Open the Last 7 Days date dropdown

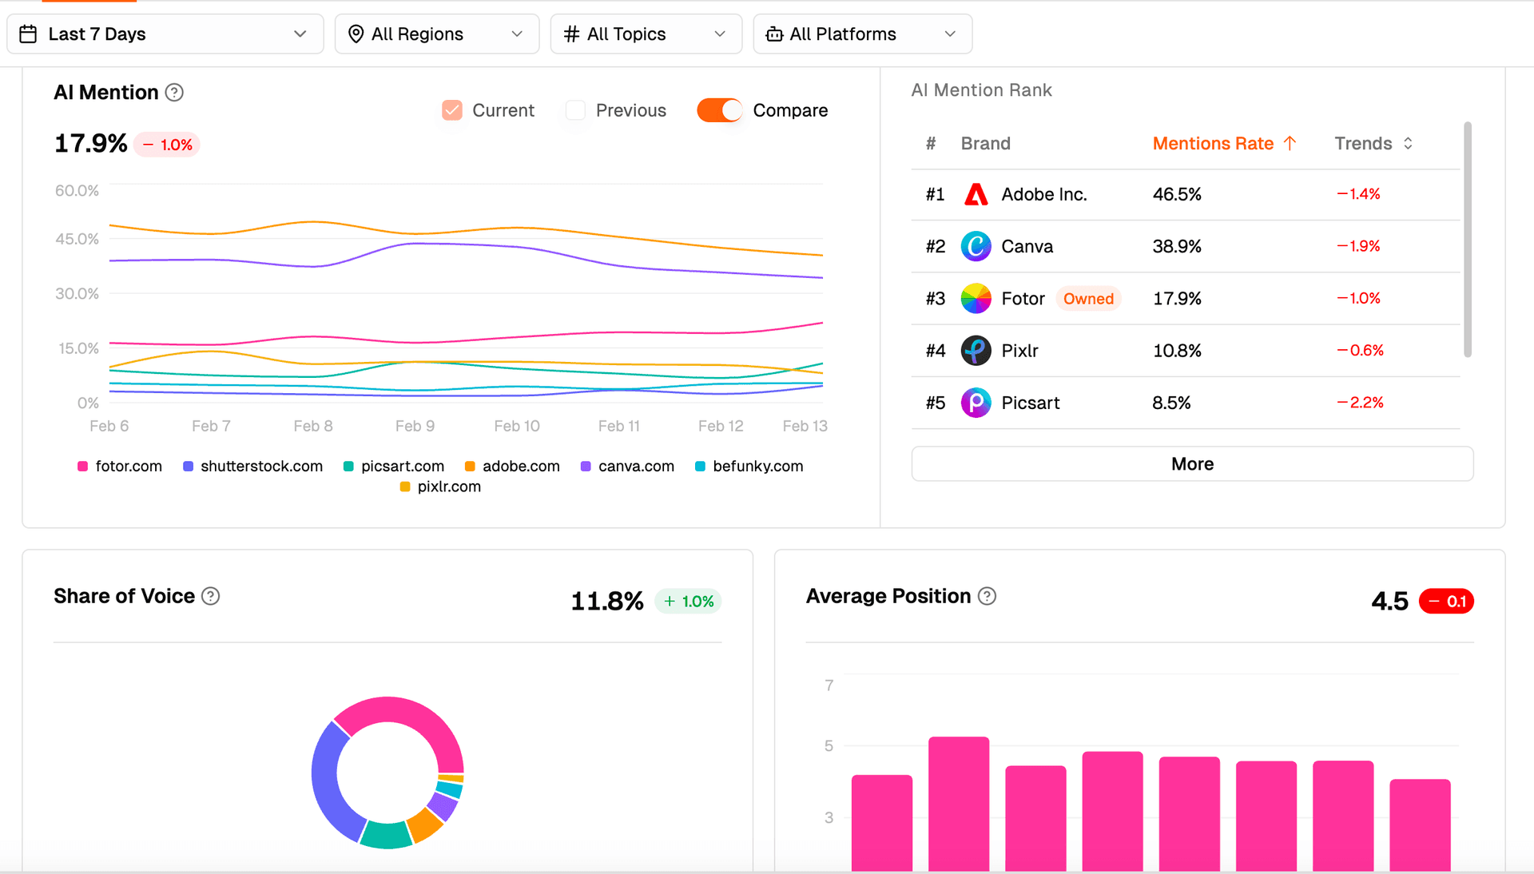pyautogui.click(x=165, y=34)
